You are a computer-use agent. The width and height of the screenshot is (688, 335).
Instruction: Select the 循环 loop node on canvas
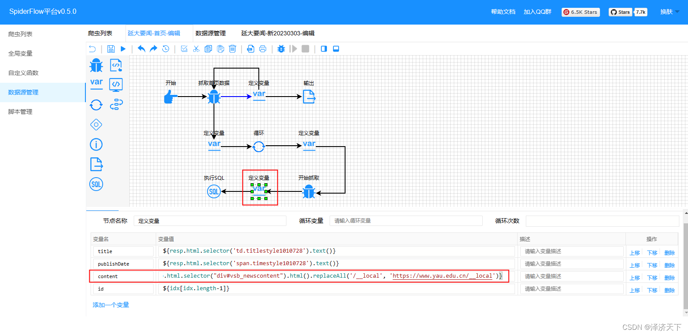click(259, 147)
